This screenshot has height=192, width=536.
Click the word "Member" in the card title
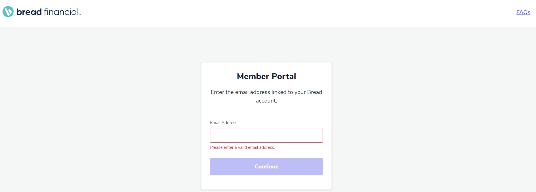[253, 76]
